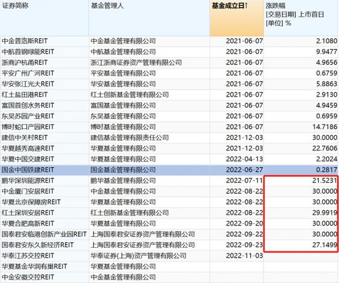Select the 华夏越秀高速REIT cell
This screenshot has height=283, width=339.
click(x=45, y=148)
